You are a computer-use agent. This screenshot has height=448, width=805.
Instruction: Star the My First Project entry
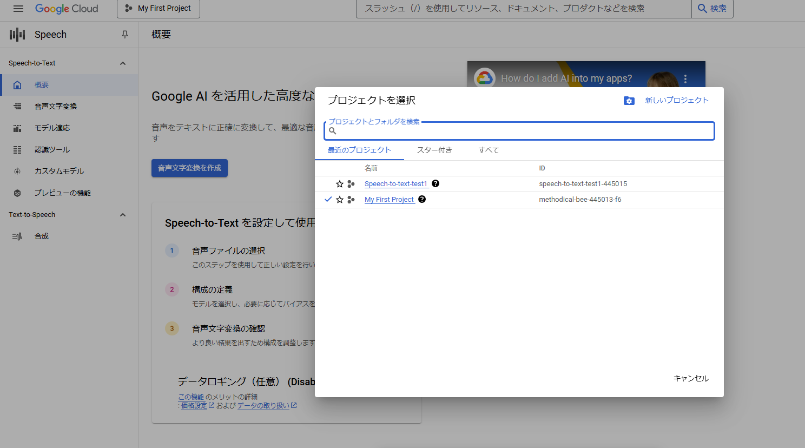340,200
